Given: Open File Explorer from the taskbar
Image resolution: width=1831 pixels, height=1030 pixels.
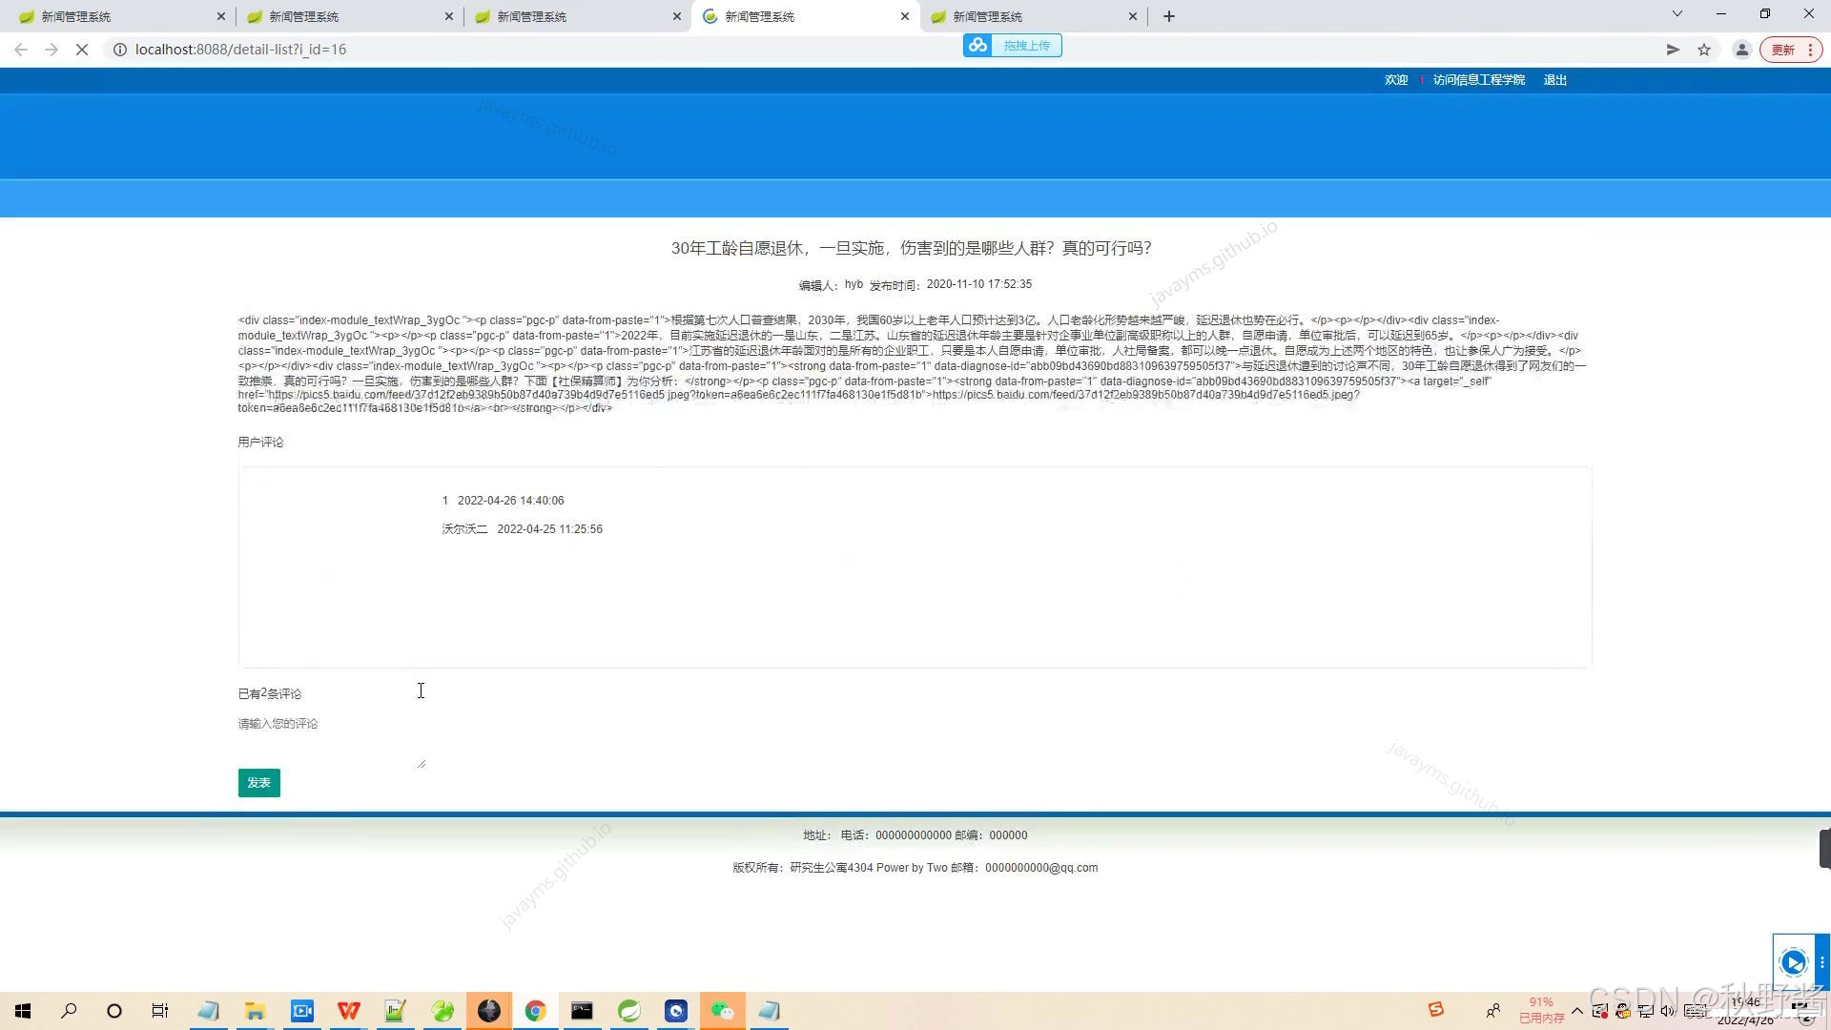Looking at the screenshot, I should pos(255,1011).
